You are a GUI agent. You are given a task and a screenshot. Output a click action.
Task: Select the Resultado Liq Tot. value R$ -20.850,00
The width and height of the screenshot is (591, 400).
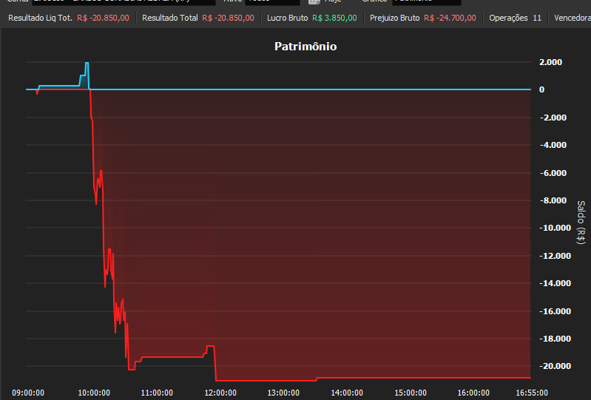tap(103, 18)
